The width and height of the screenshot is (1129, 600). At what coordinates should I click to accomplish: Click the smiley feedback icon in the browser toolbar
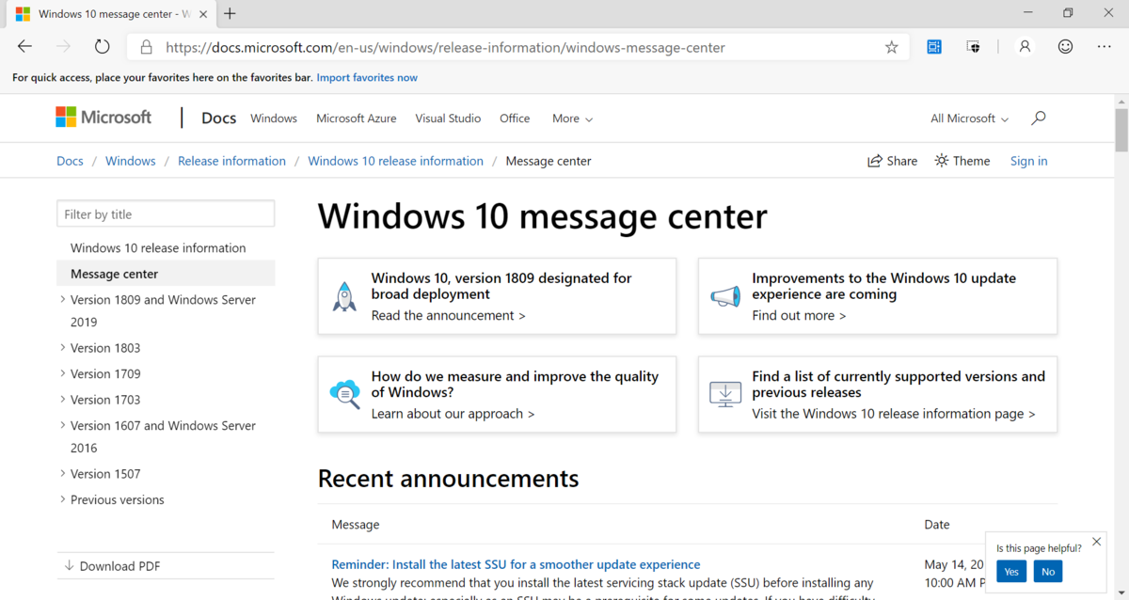1064,45
